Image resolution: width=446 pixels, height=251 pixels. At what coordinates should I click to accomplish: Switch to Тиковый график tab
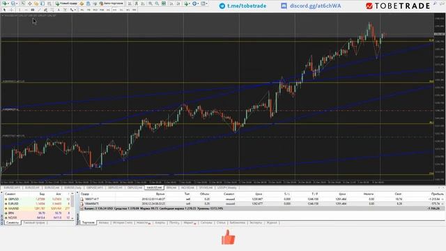[34, 222]
